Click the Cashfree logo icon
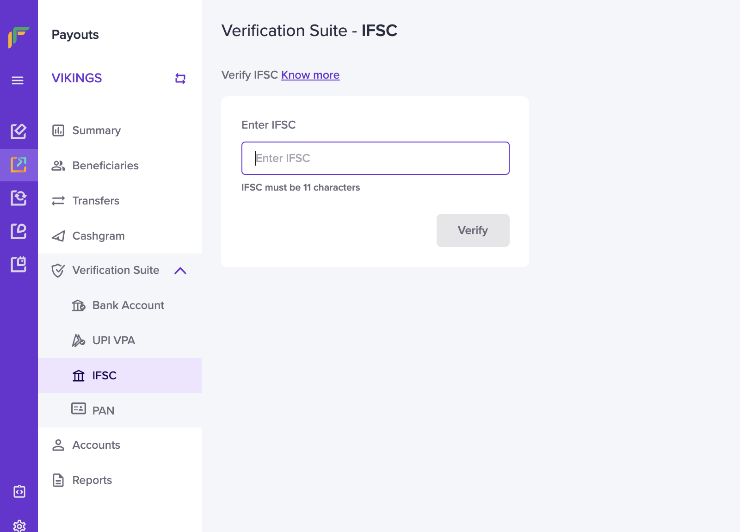Screen dimensions: 740x532 18,37
